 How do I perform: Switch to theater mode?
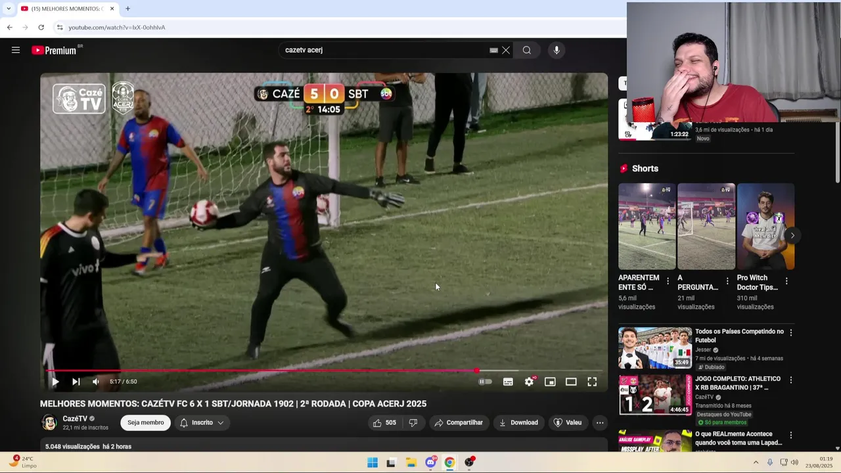point(571,382)
